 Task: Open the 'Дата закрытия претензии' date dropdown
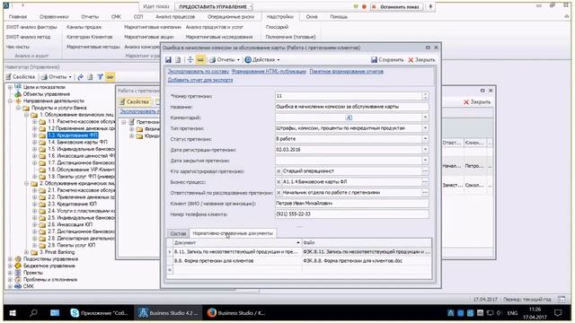pos(425,161)
